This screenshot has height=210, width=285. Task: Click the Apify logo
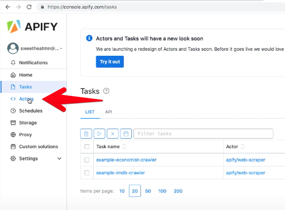click(x=32, y=27)
